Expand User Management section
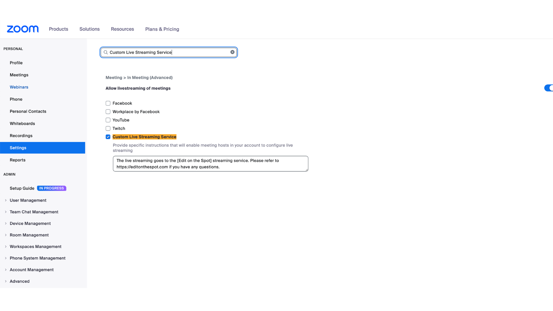553x311 pixels. pyautogui.click(x=28, y=200)
